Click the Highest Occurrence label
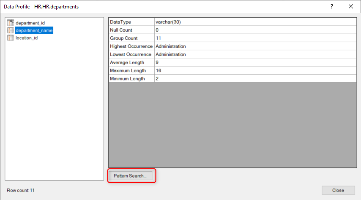 (132, 46)
